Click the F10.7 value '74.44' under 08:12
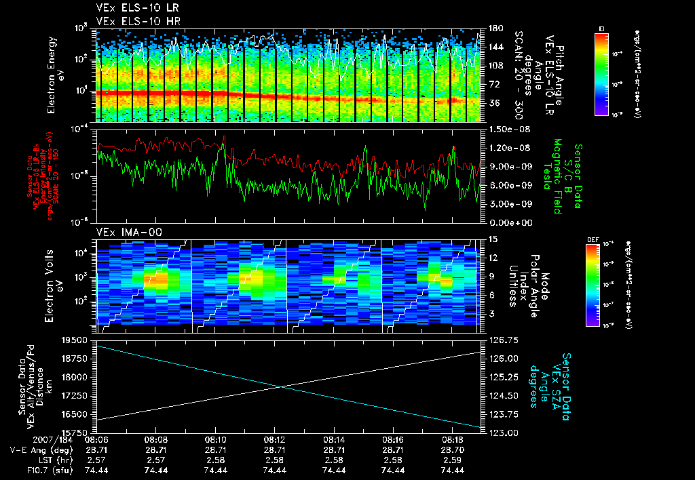695x480 pixels. (x=275, y=471)
